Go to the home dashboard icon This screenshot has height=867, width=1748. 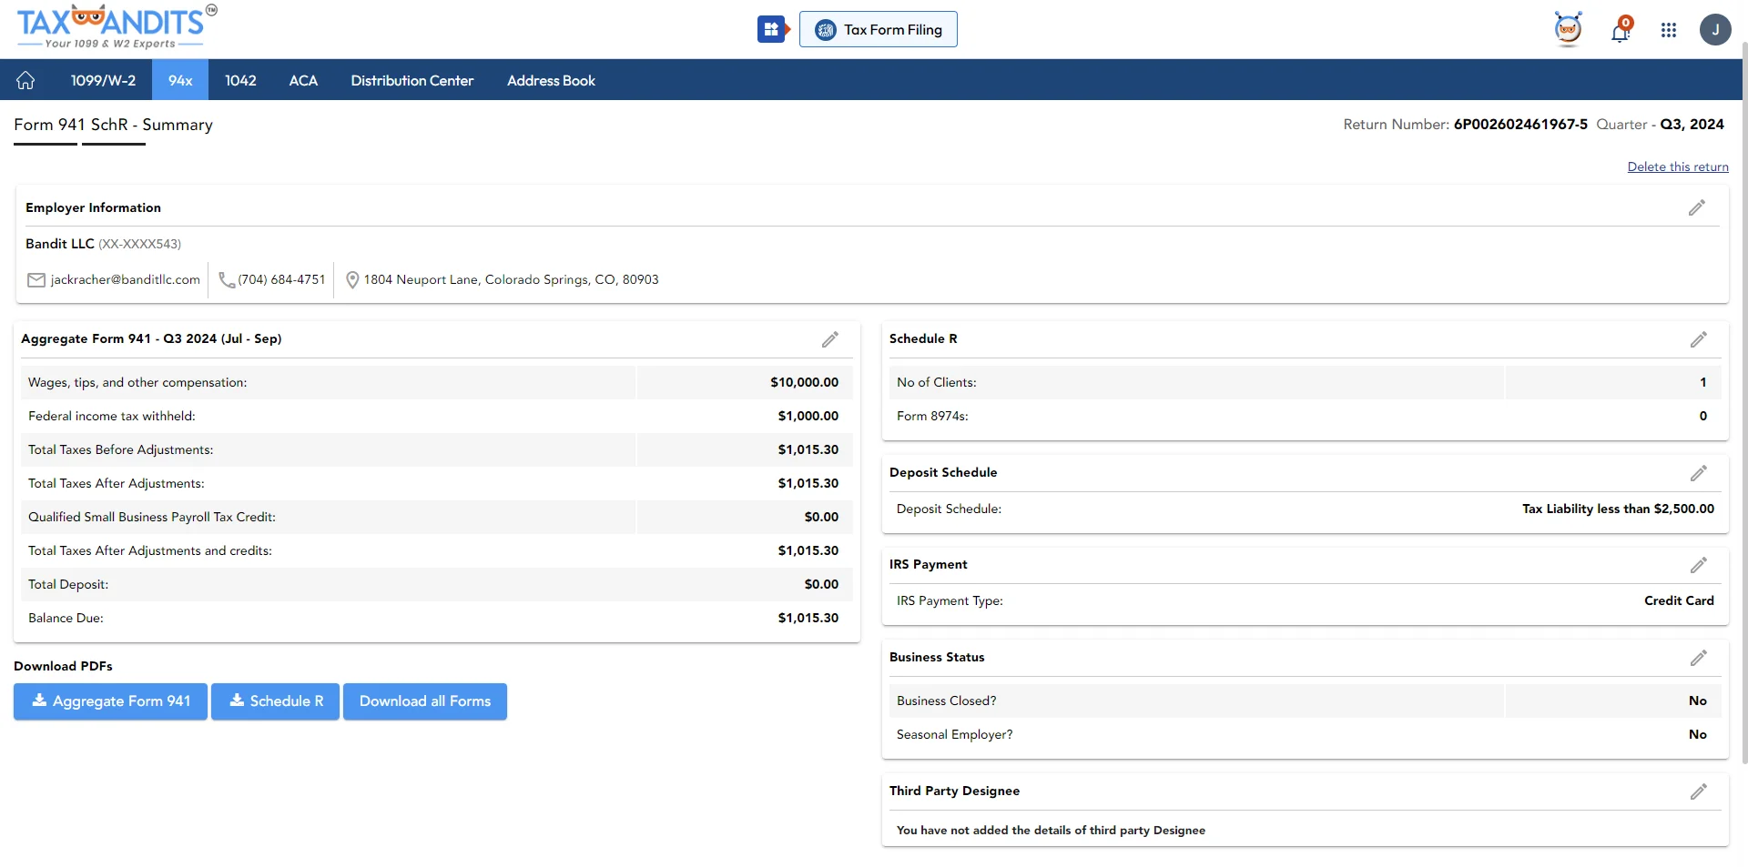point(25,80)
